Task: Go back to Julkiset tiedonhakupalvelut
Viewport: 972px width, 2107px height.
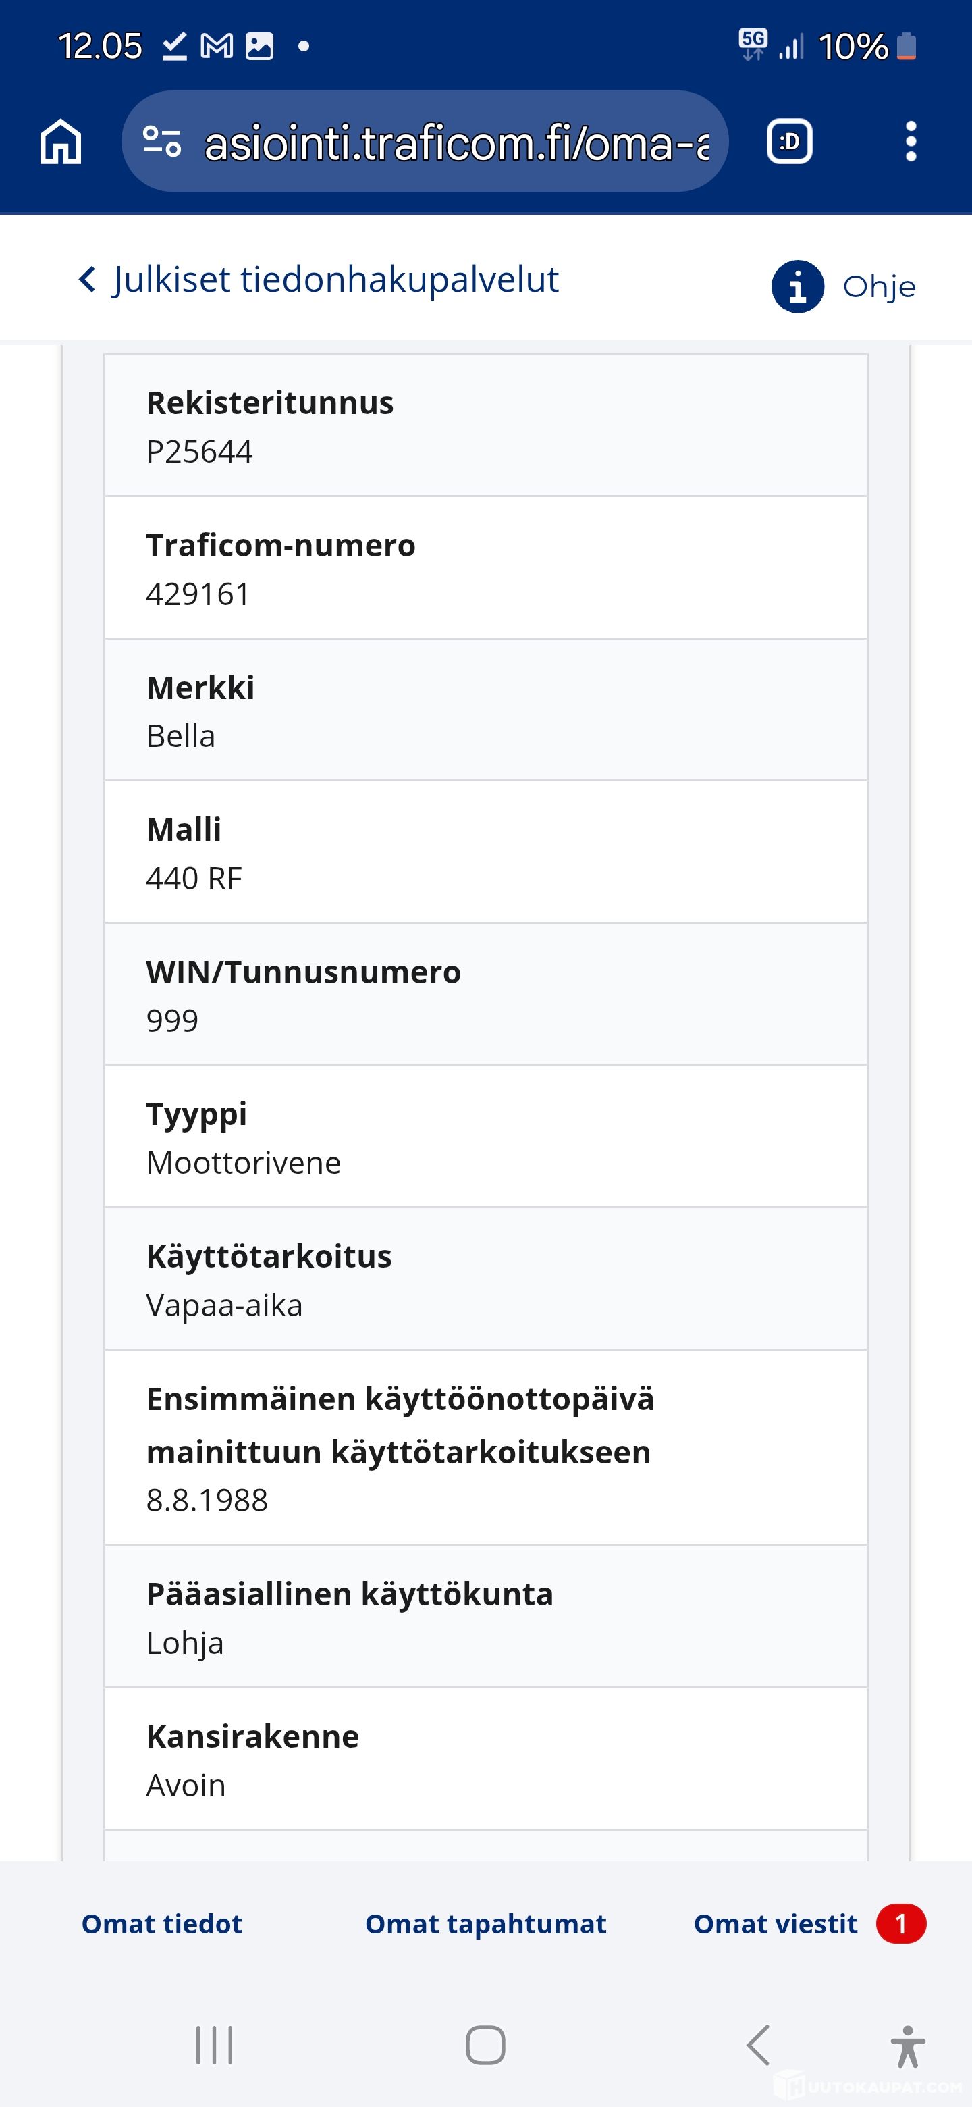Action: click(335, 280)
